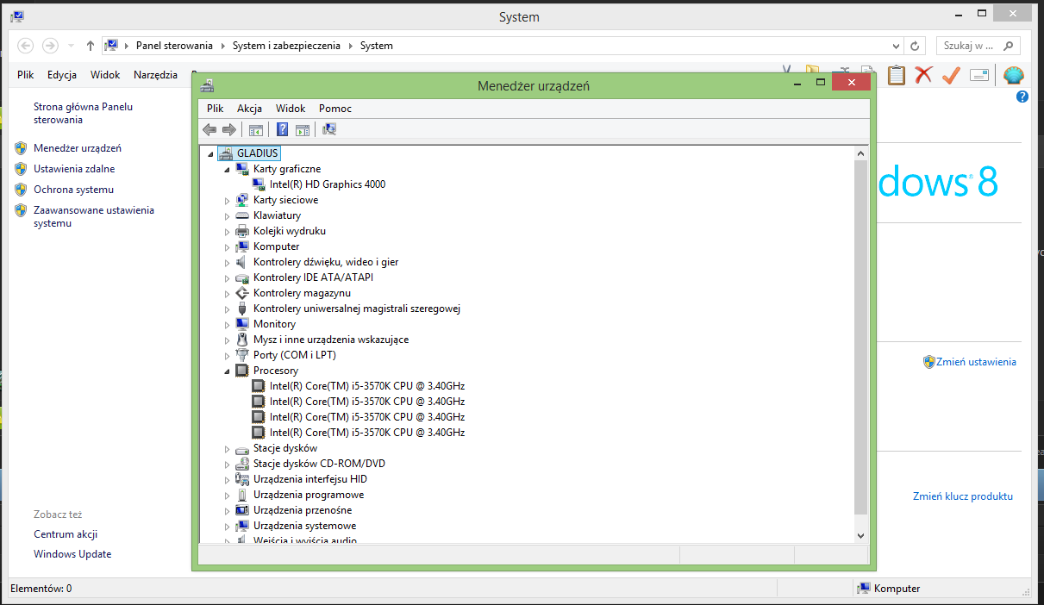Select Porty (COM i LPT) row
Viewport: 1044px width, 605px height.
pos(295,355)
